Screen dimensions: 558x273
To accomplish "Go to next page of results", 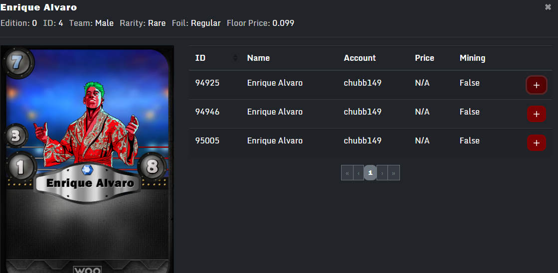I will (382, 173).
